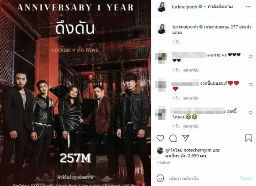This screenshot has height=186, width=256.
Task: Open the header profile avatar thumbnail
Action: (x=161, y=7)
